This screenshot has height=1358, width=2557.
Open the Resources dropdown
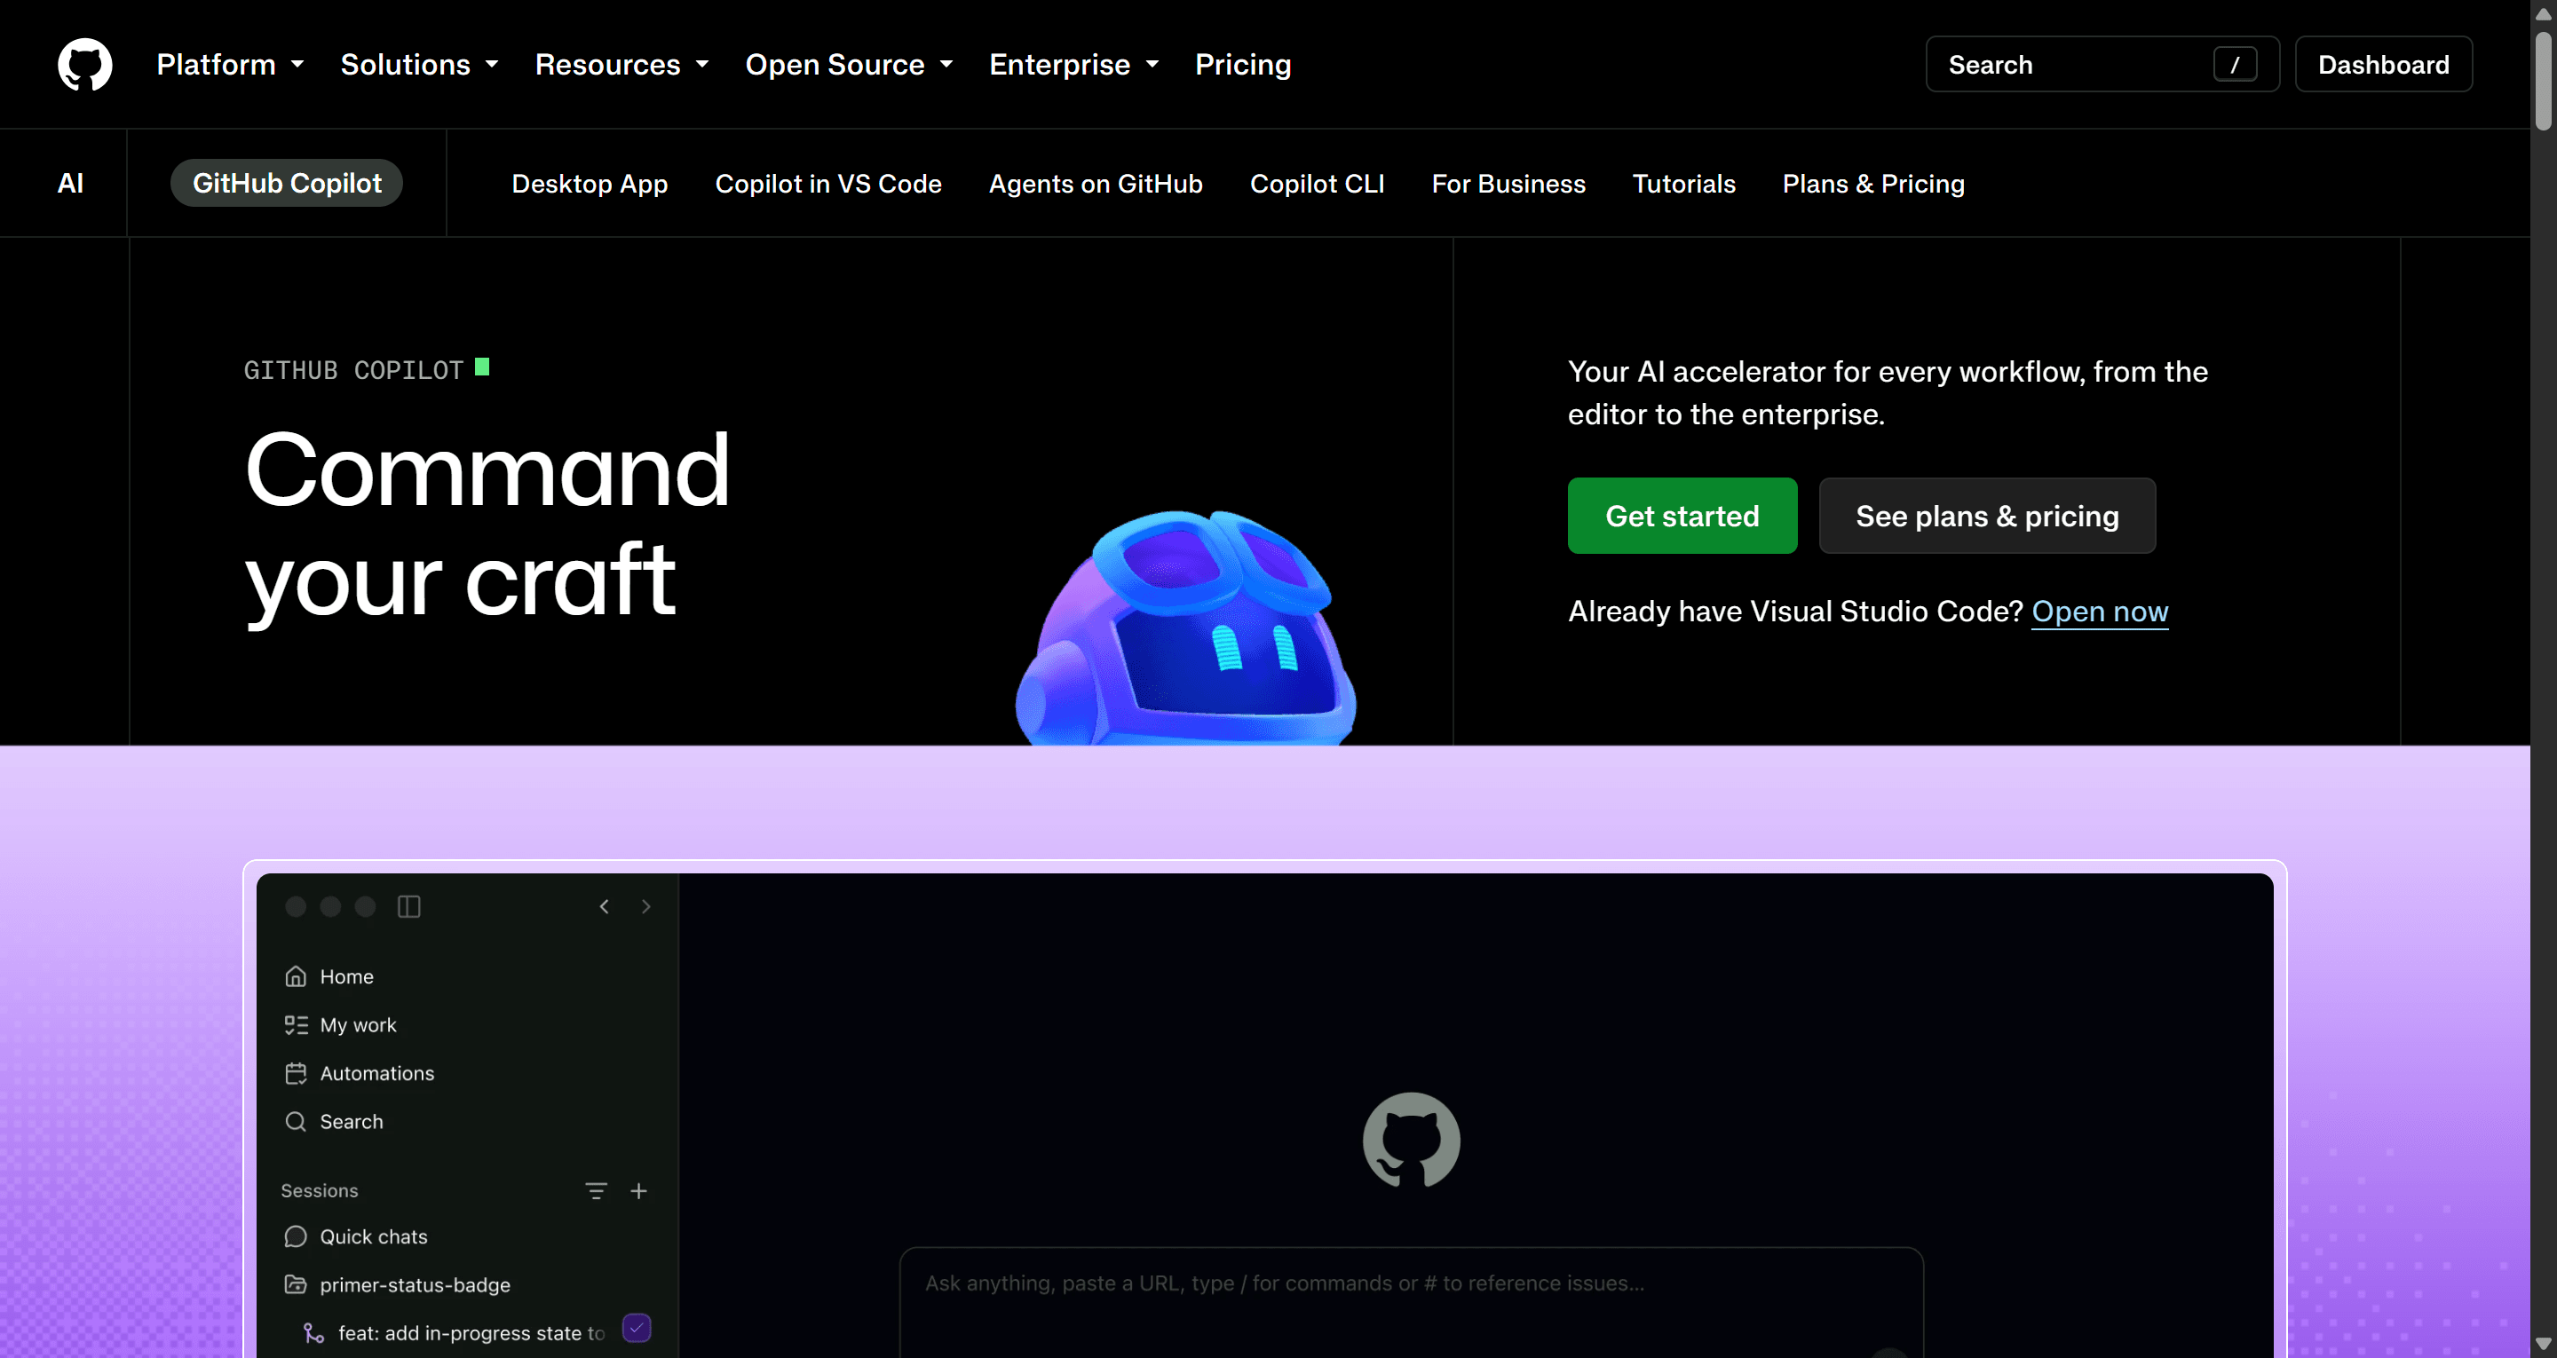[621, 65]
